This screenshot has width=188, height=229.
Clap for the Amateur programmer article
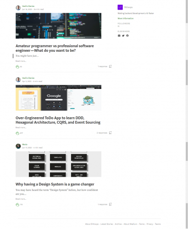[17, 66]
